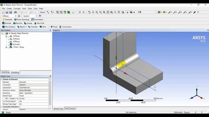Image resolution: width=209 pixels, height=117 pixels.
Task: Click the Chamfer button
Action: (x=33, y=27)
